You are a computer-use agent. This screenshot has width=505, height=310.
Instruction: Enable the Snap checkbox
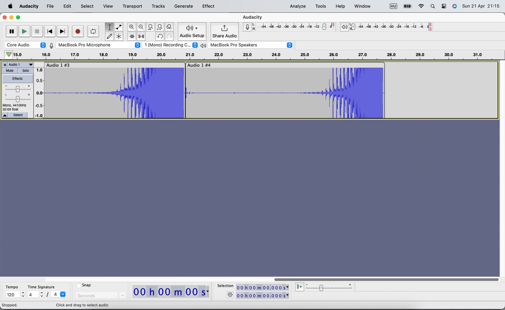(x=79, y=285)
